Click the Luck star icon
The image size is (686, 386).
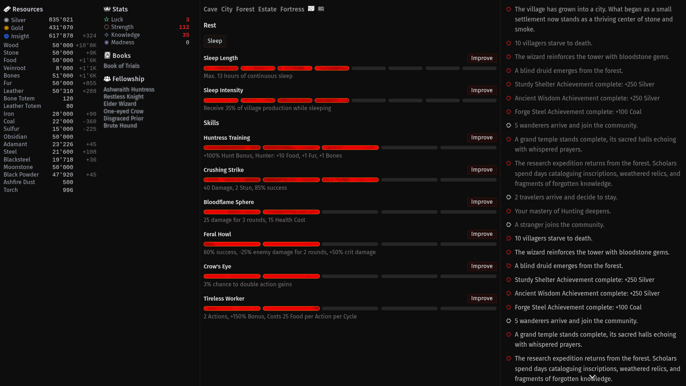coord(106,19)
